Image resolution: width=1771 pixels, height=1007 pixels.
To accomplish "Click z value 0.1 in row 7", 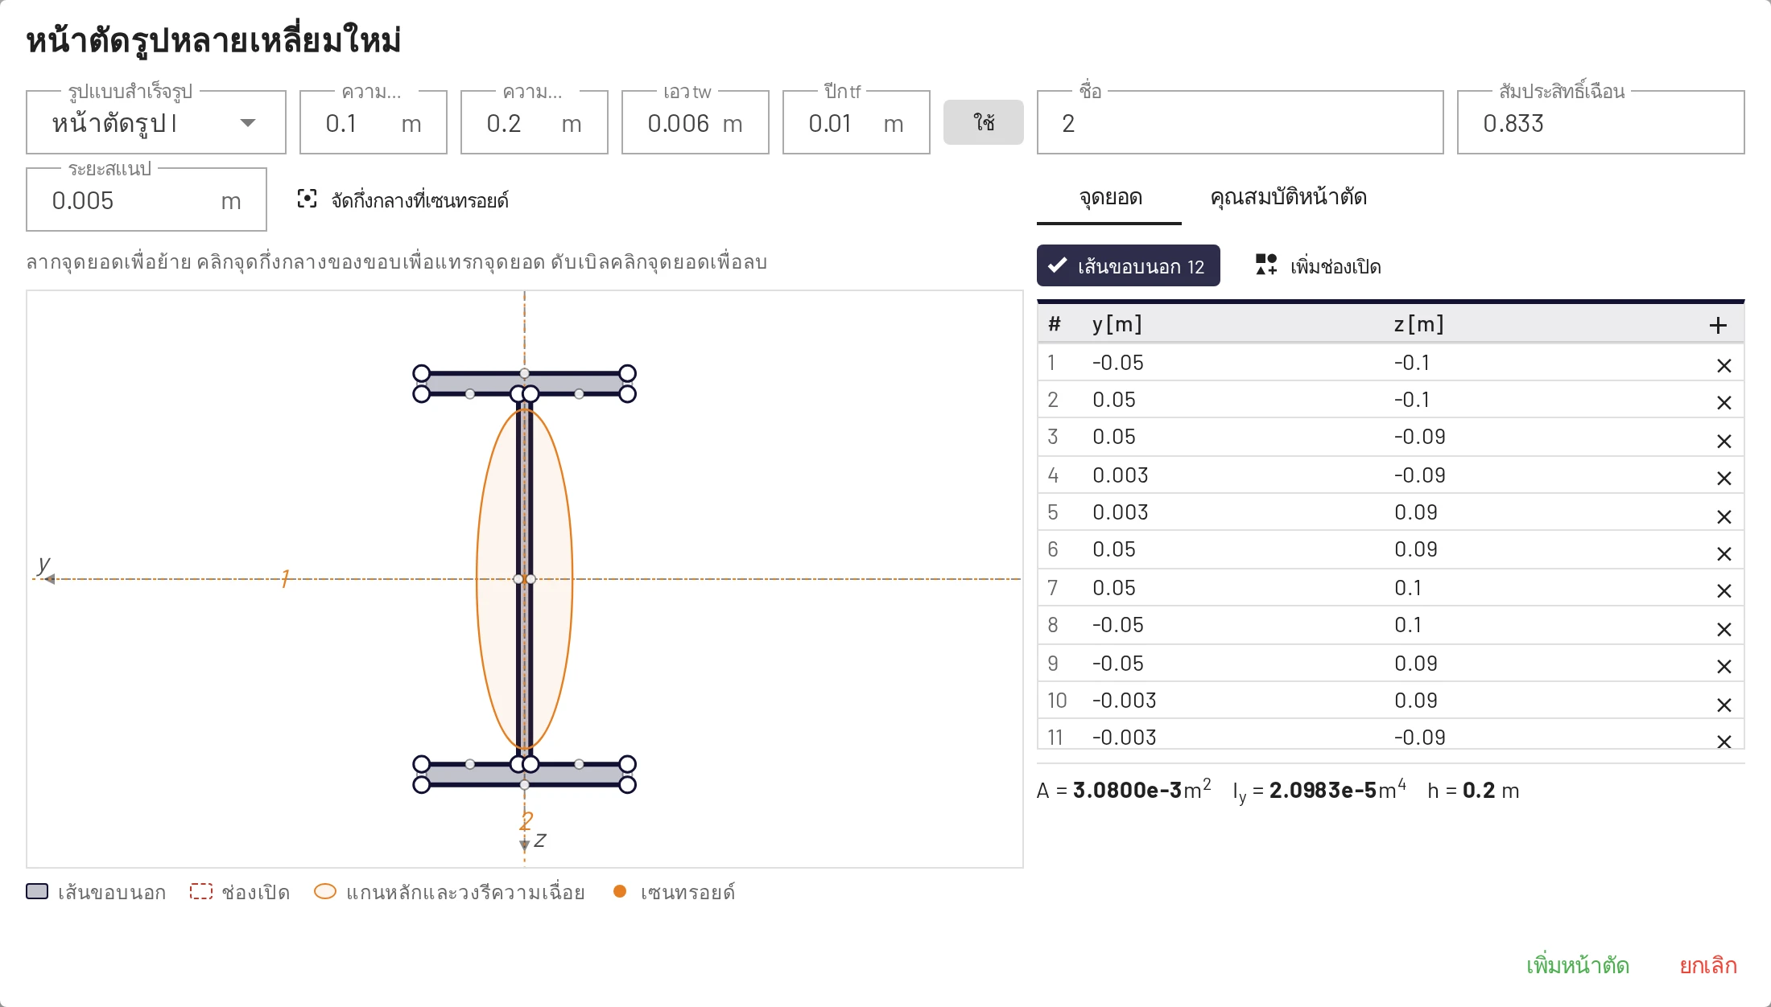I will [x=1408, y=588].
